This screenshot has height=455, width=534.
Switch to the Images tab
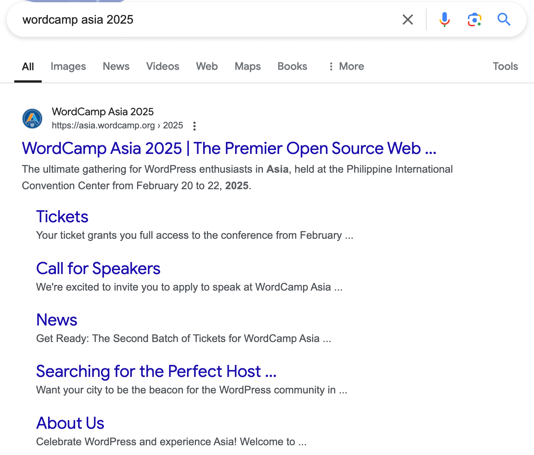click(x=68, y=66)
